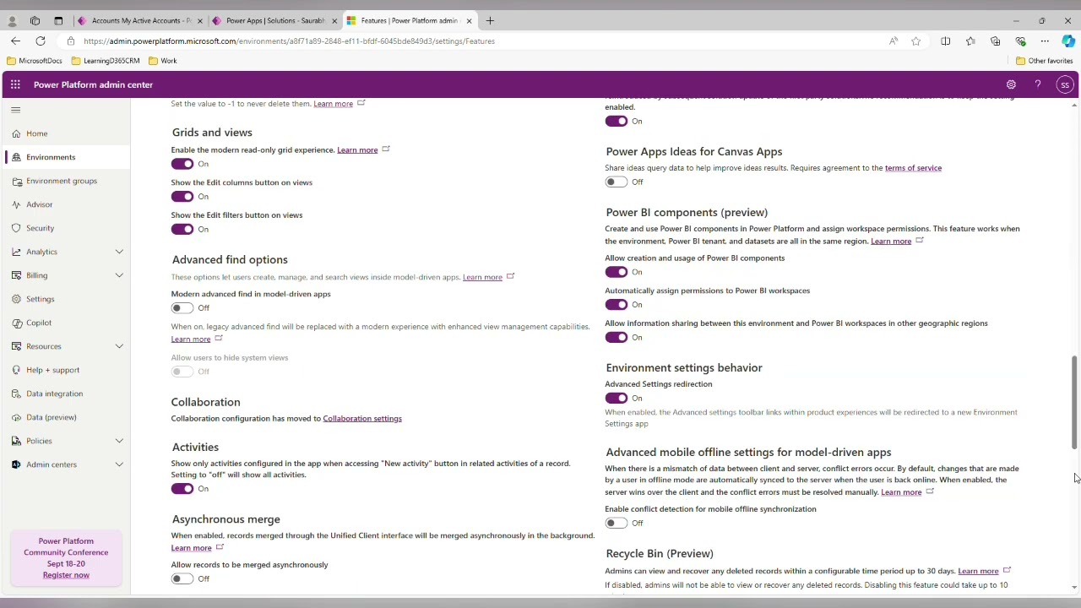This screenshot has width=1081, height=608.
Task: Open browser profile icon
Action: 12,20
